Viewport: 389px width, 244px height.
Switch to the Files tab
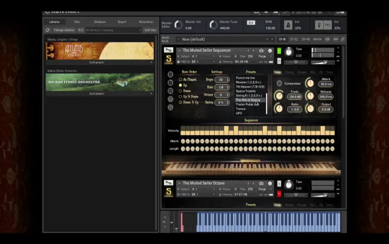77,22
